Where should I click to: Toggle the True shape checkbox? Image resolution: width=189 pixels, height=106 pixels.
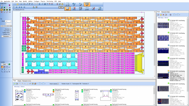(x=10, y=31)
